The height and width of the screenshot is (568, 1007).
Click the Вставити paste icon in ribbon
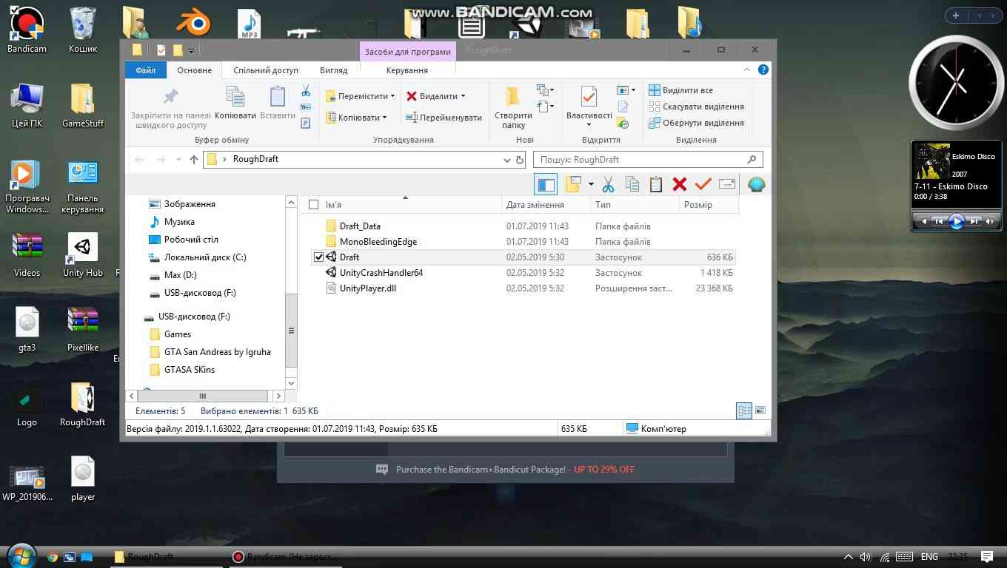tap(278, 104)
